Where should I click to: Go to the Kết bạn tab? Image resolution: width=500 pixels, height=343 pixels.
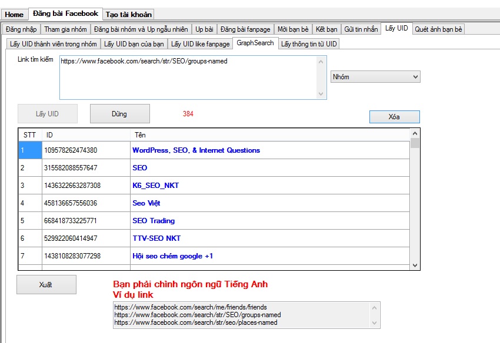pyautogui.click(x=326, y=29)
